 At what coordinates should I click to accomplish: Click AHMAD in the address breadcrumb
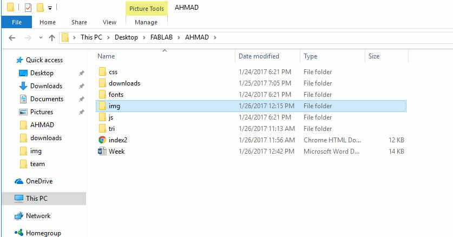197,37
